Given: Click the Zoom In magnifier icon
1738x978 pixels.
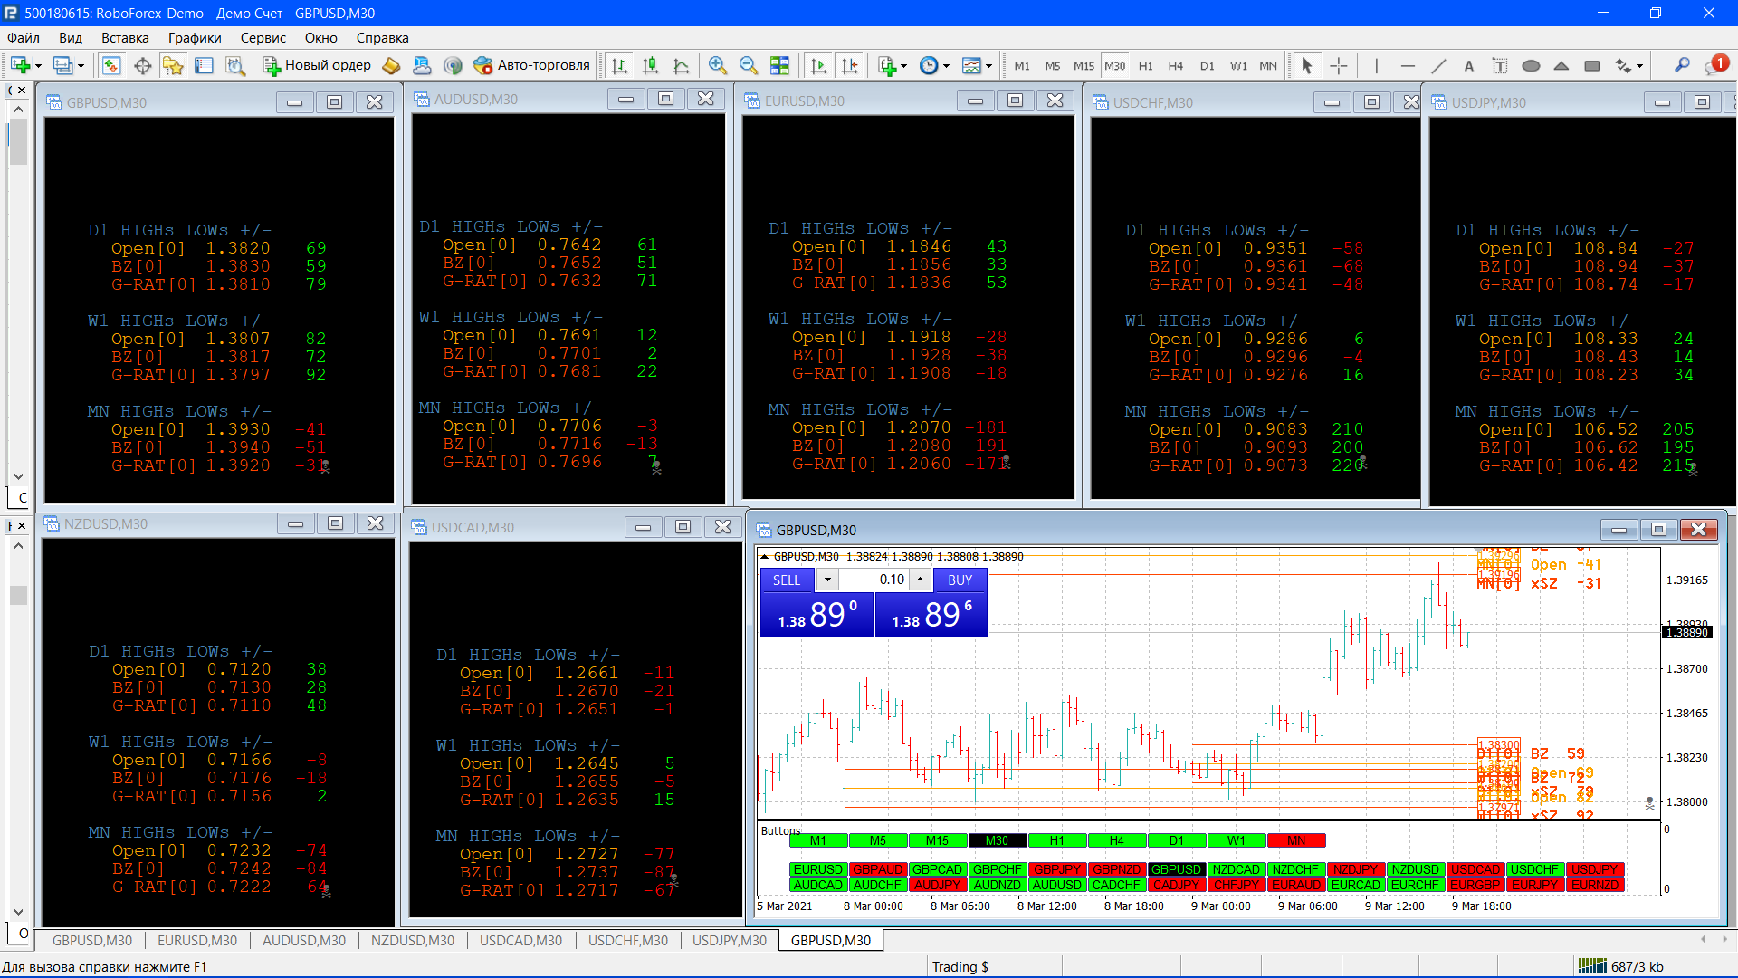Looking at the screenshot, I should pos(718,65).
